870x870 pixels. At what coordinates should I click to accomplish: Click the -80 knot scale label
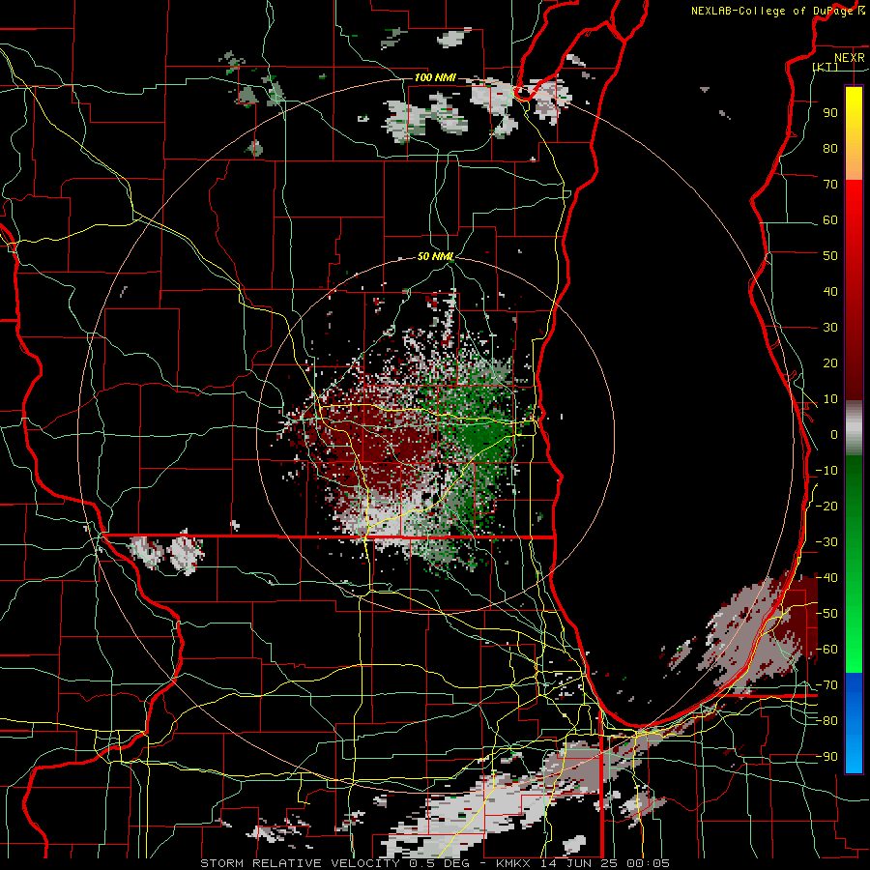[826, 721]
